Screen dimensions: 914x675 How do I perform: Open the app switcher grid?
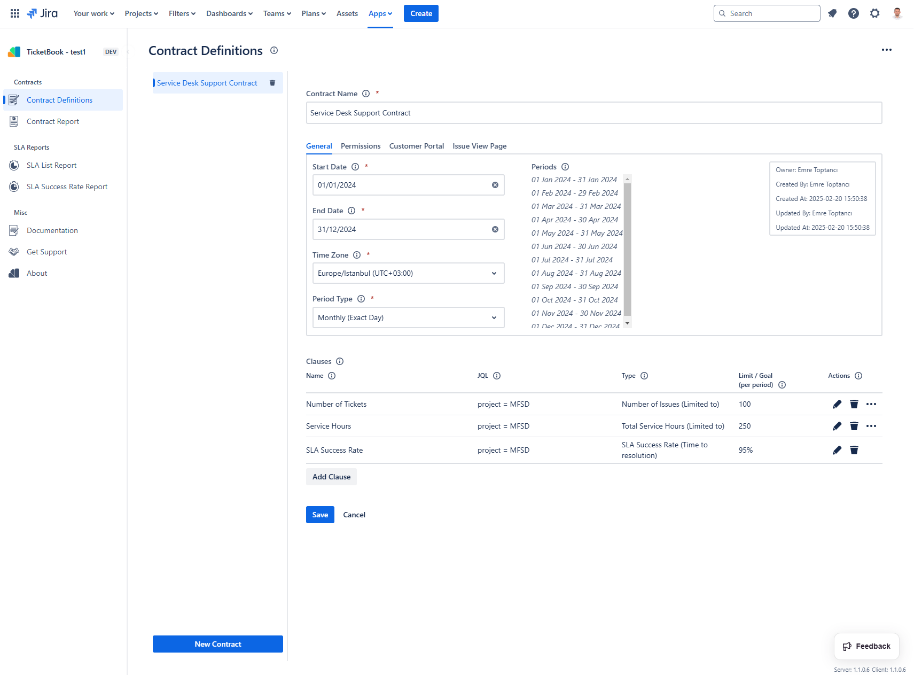[x=15, y=13]
